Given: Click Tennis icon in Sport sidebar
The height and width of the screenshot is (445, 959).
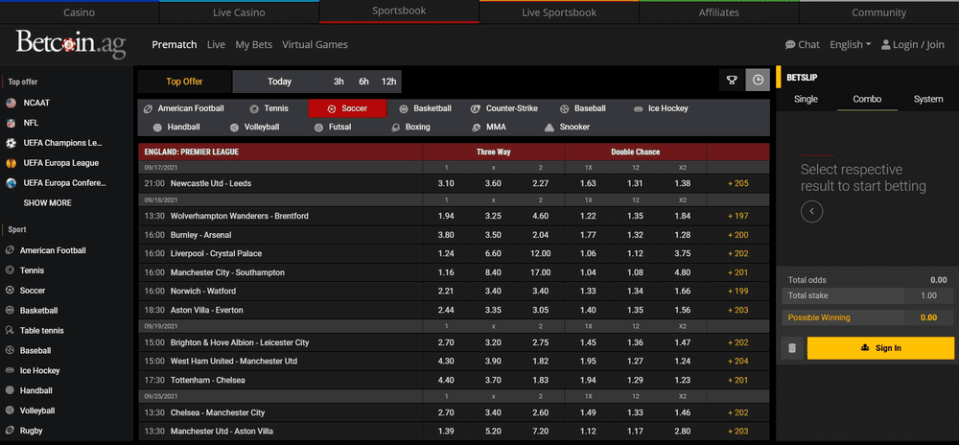Looking at the screenshot, I should pos(10,270).
